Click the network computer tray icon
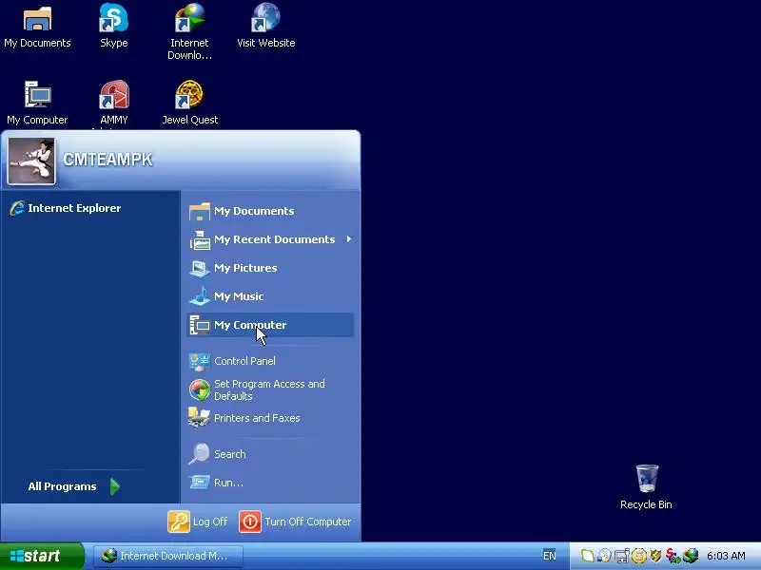The image size is (761, 570). [622, 556]
